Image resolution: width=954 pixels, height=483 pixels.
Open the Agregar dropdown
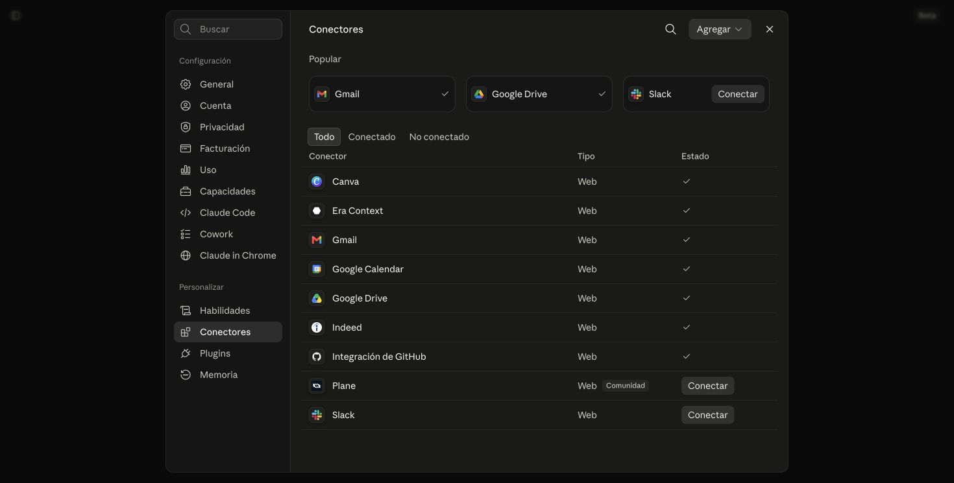coord(720,29)
